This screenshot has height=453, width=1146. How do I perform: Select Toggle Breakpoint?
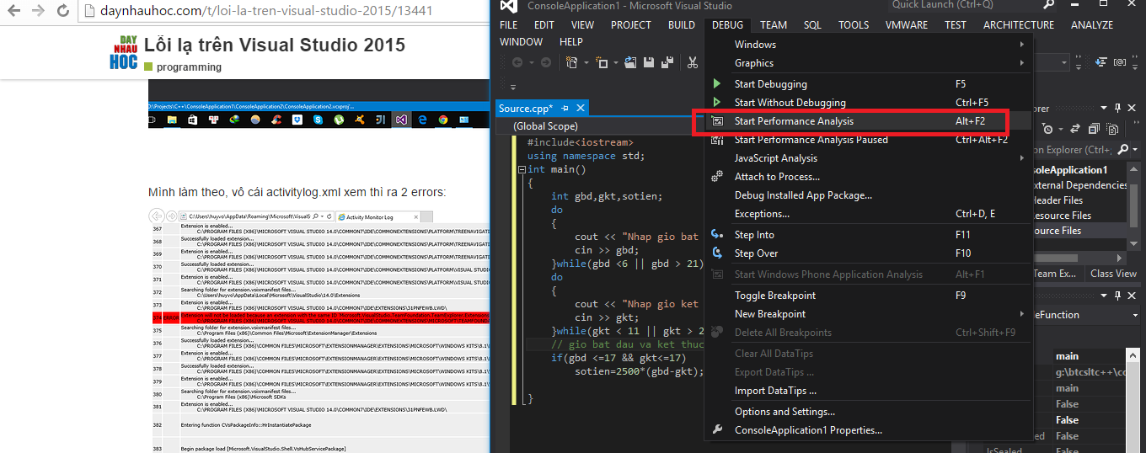click(x=868, y=295)
